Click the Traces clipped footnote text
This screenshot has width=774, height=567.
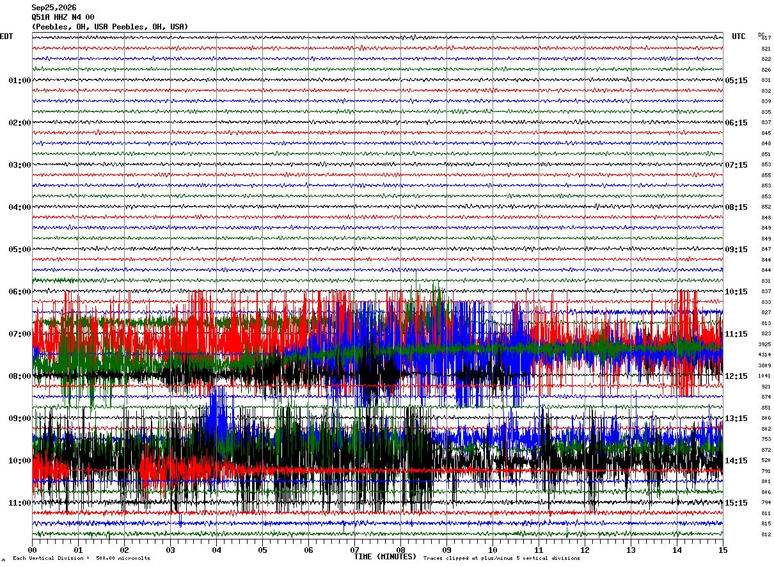(x=502, y=558)
